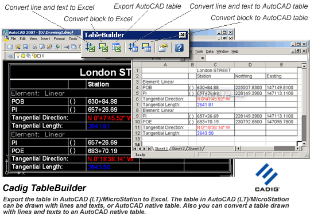This screenshot has height=218, width=310.
Task: Open Excel Data menu
Action: click(x=210, y=52)
